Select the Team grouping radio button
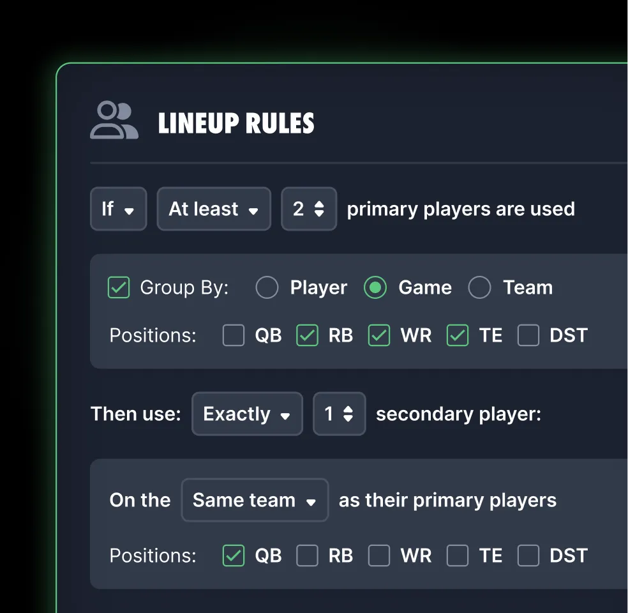The height and width of the screenshot is (613, 628). (x=479, y=288)
